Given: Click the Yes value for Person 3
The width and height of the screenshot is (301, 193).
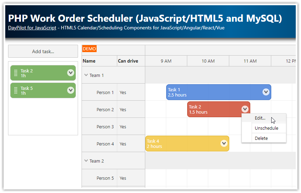Looking at the screenshot, I should 123,127.
